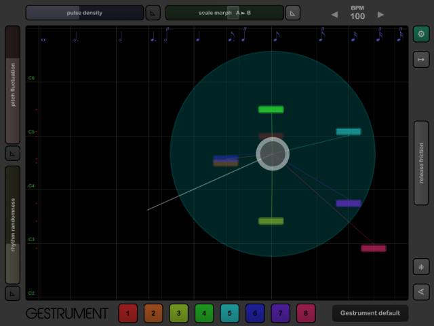
Task: Decrease BPM with the left arrow
Action: coord(334,15)
